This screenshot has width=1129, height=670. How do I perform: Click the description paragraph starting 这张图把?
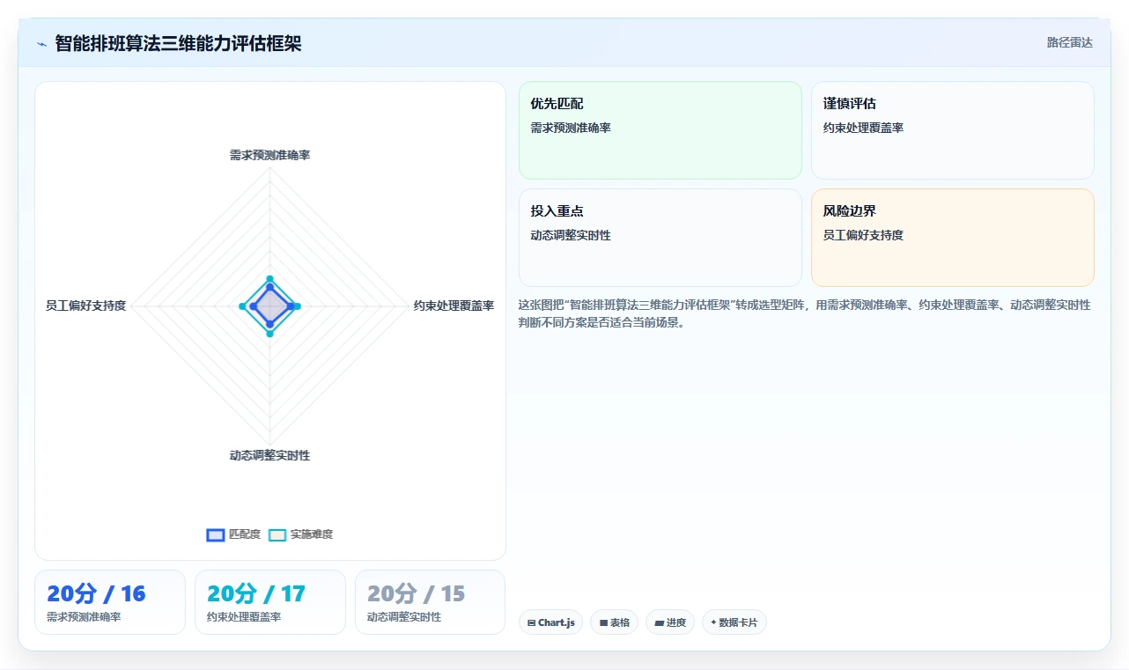[x=805, y=313]
